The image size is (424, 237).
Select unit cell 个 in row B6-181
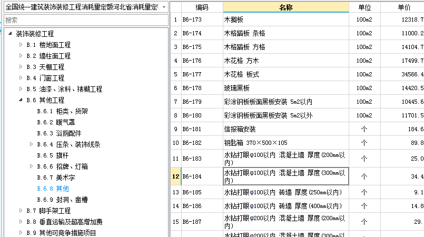click(364, 129)
